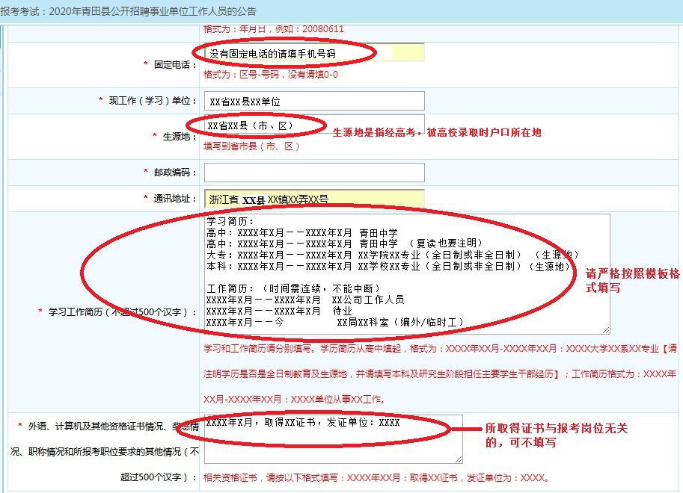Click the 相关资格证书 format hint text
The width and height of the screenshot is (683, 493).
(x=378, y=477)
